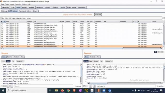The image size is (165, 93).
Task: Launch Chrome from taskbar
Action: [68, 90]
